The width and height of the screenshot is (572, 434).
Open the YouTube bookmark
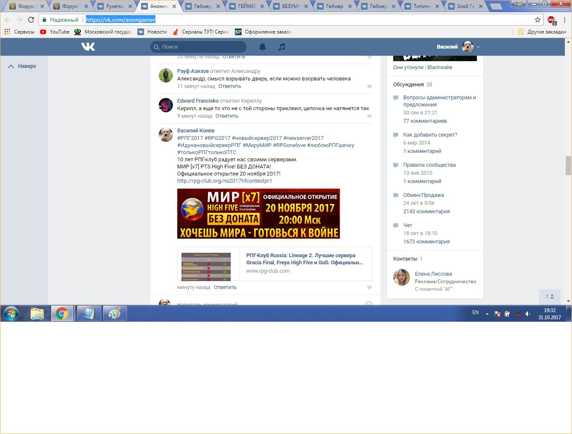click(55, 32)
